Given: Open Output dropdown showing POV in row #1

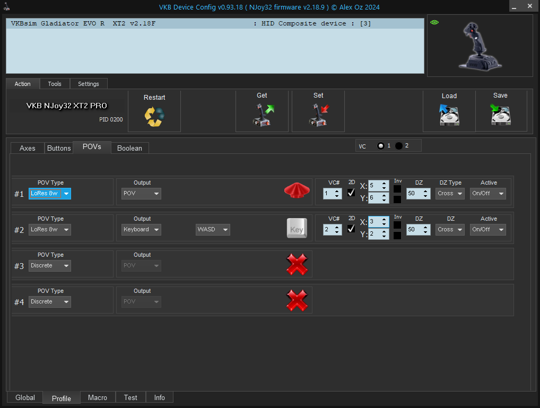Looking at the screenshot, I should point(141,194).
